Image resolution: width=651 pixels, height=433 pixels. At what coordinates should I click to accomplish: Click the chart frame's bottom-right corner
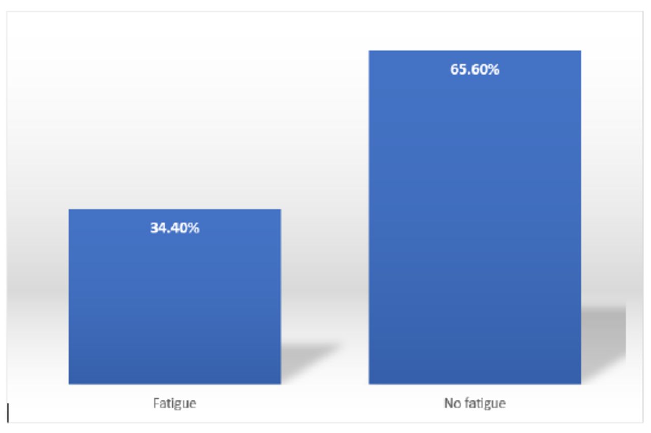click(x=643, y=422)
